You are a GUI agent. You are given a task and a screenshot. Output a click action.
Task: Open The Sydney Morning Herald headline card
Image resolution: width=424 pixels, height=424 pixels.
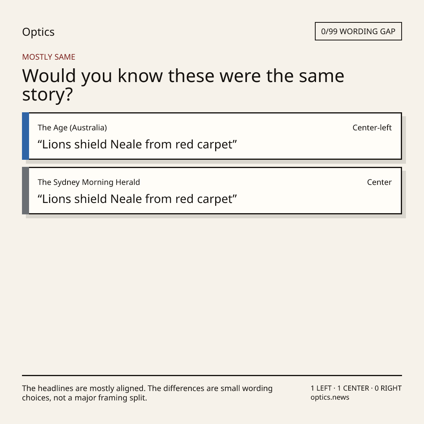[212, 191]
